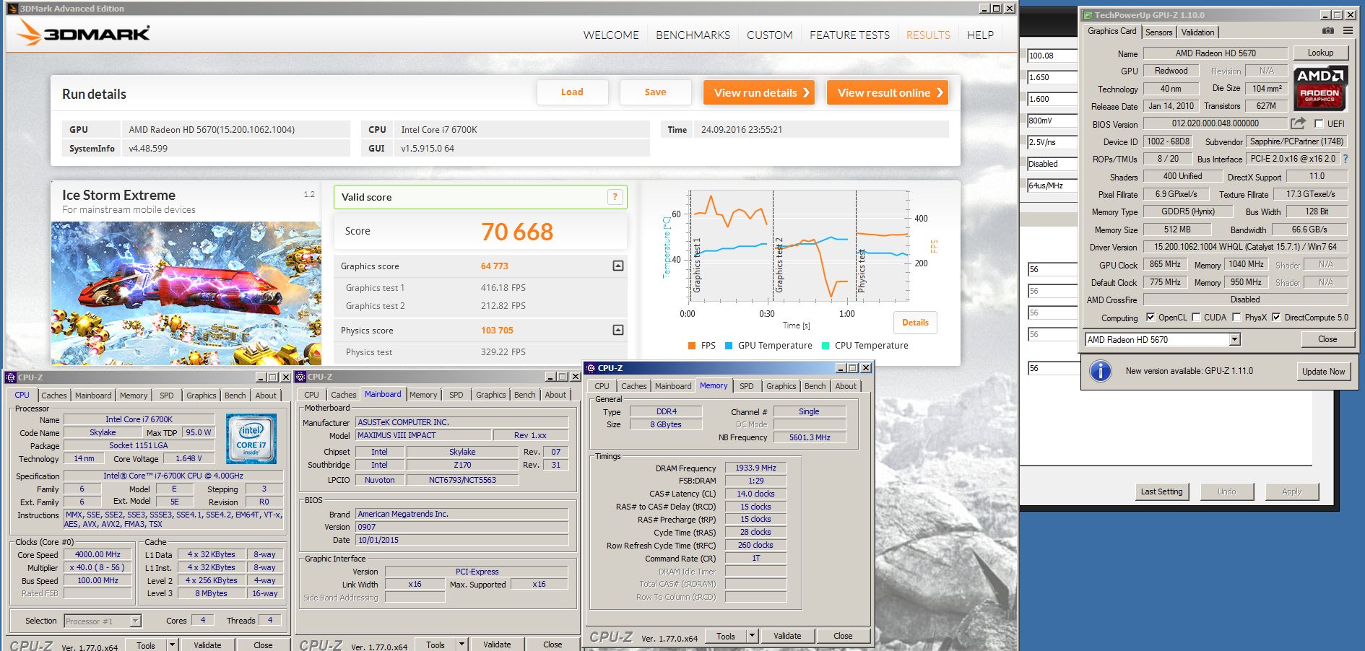Click Validate in the Memory CPU-Z window
The height and width of the screenshot is (651, 1365).
[x=787, y=636]
